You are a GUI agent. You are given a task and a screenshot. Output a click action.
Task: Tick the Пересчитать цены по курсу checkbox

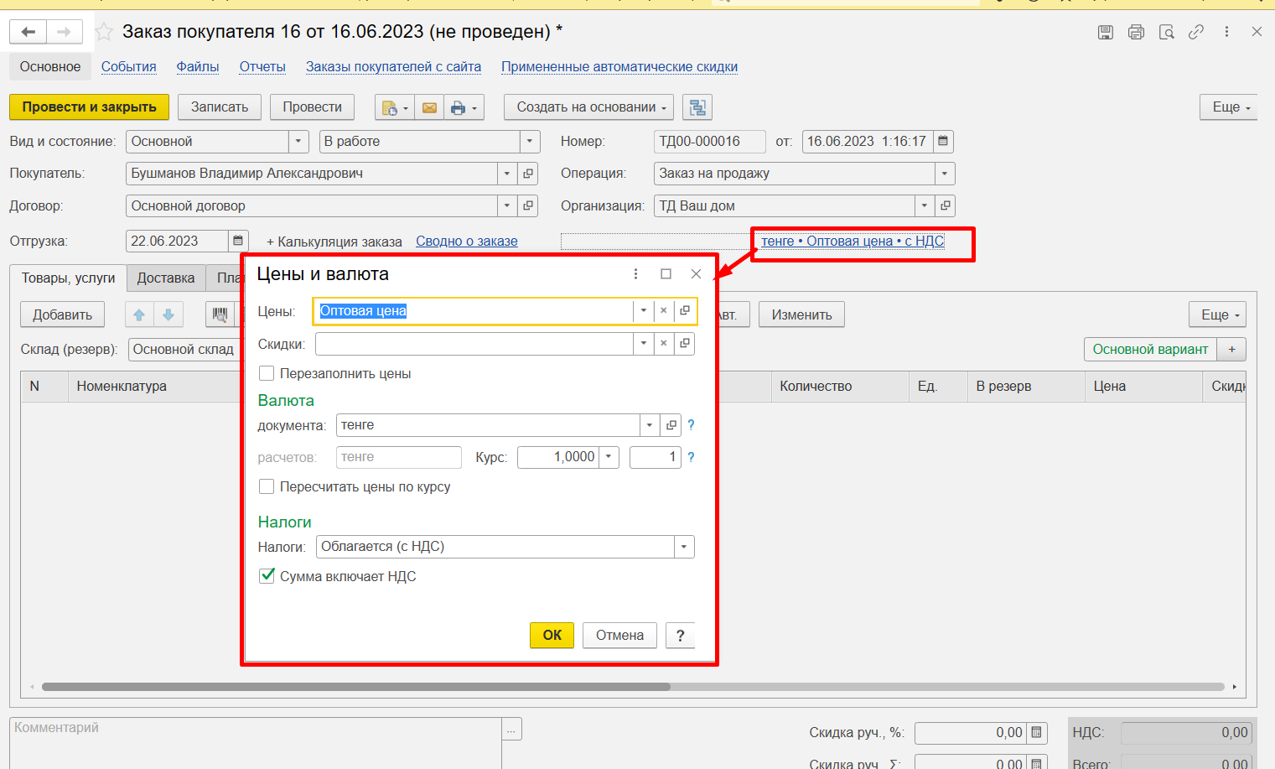pyautogui.click(x=267, y=486)
